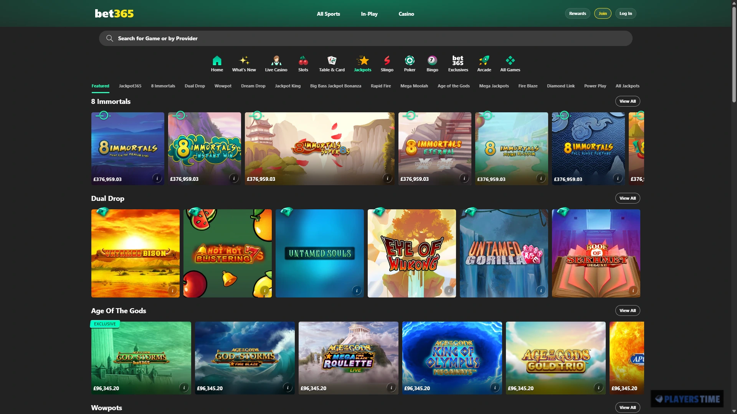Switch to the Diamond Link tab
The width and height of the screenshot is (737, 414).
[x=561, y=86]
